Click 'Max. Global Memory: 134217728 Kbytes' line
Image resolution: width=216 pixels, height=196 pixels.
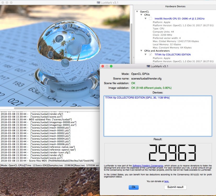click(176, 41)
